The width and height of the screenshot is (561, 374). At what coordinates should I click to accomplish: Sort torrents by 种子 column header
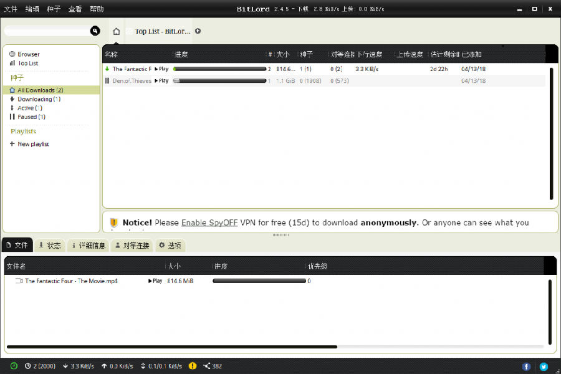tap(306, 54)
